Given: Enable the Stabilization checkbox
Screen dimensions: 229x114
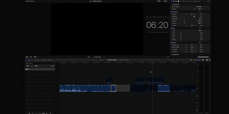Looking at the screenshot, I should pos(171,55).
